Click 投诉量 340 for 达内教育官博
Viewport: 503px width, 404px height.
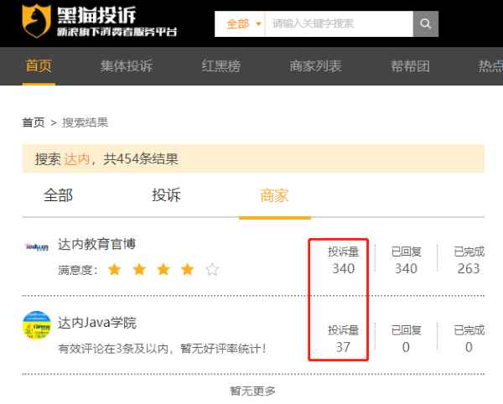coord(343,261)
